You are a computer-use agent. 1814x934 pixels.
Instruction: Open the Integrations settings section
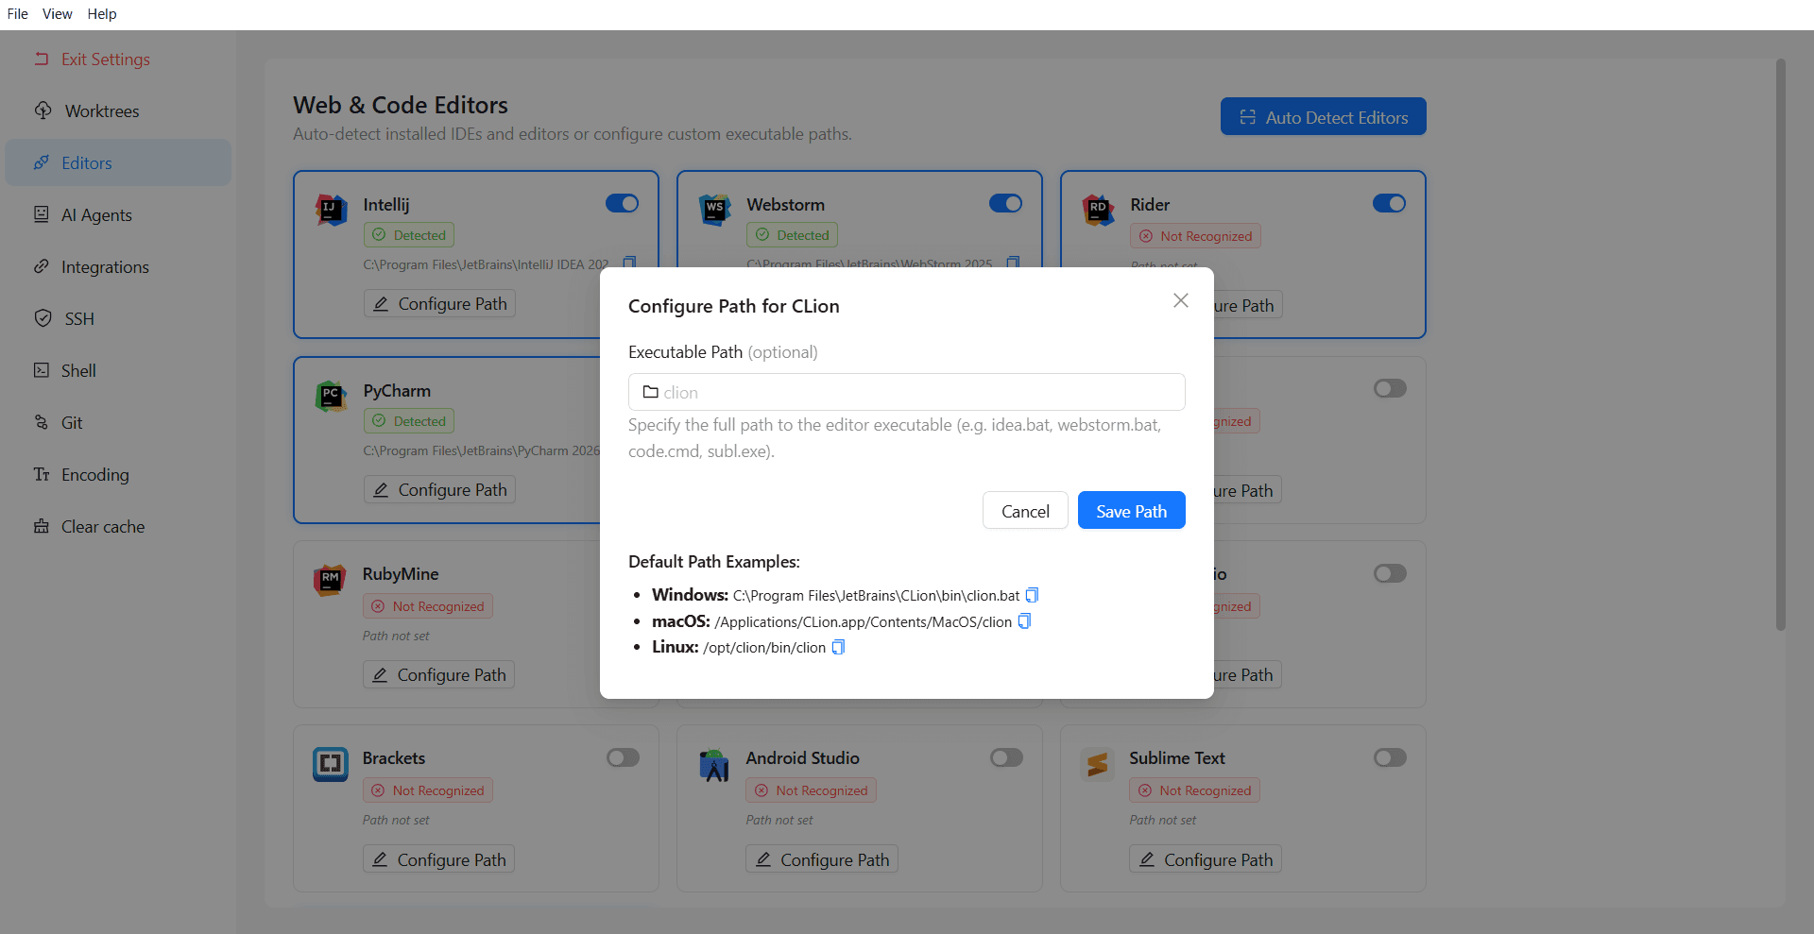tap(118, 266)
